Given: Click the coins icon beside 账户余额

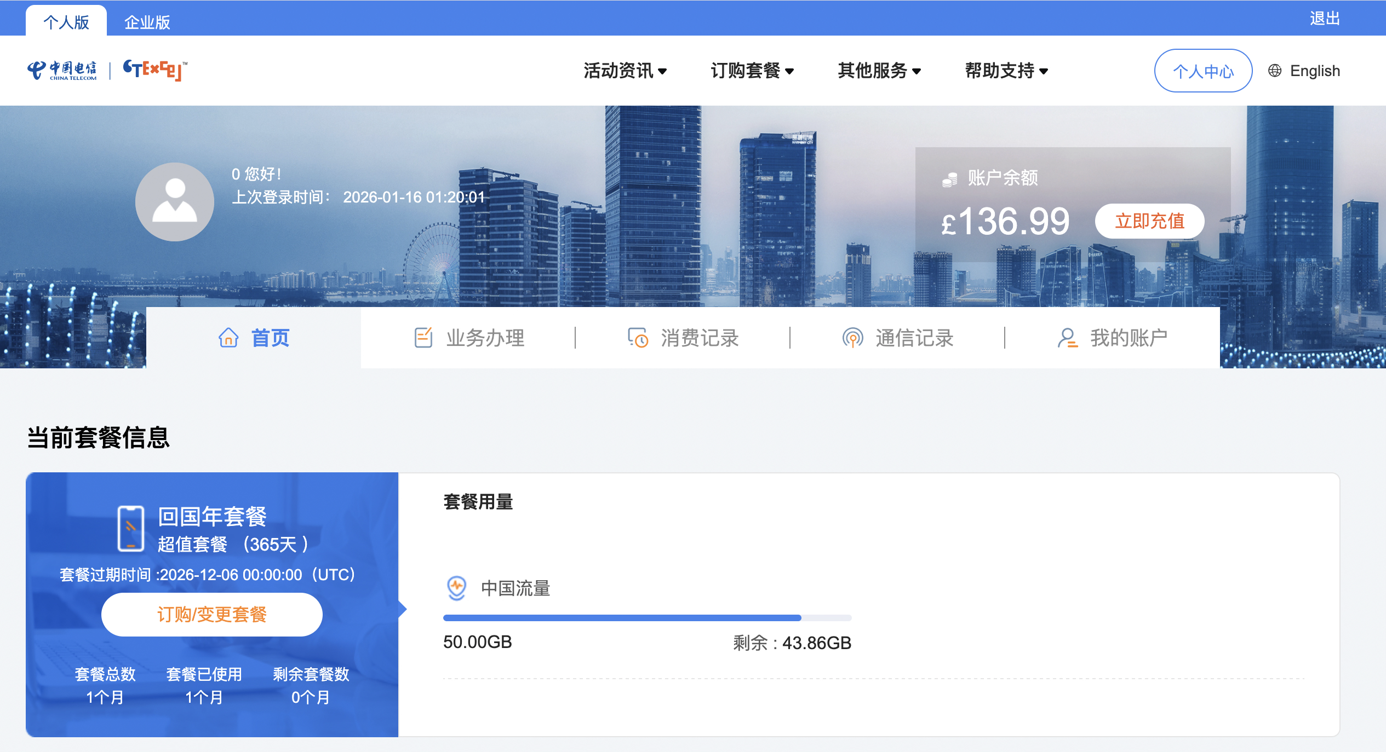Looking at the screenshot, I should (x=949, y=178).
